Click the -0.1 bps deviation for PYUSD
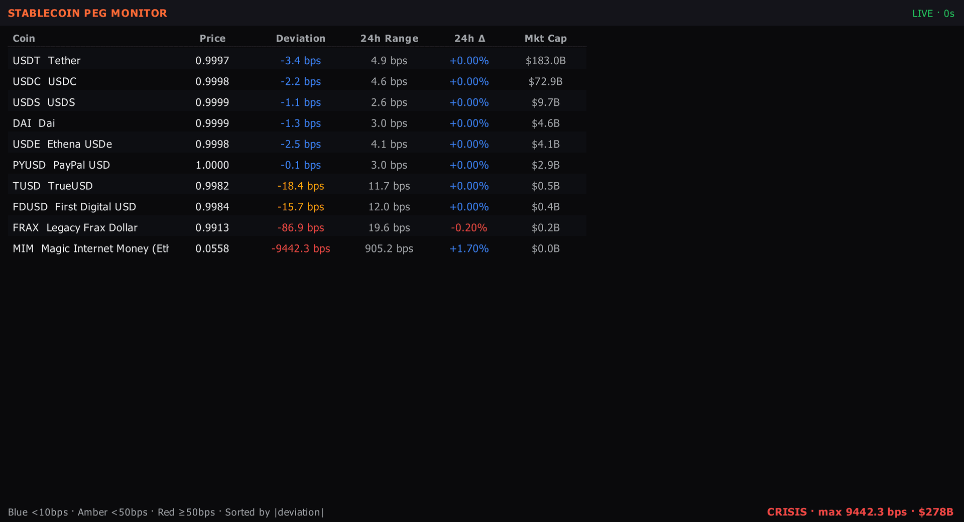This screenshot has width=964, height=522. coord(301,165)
